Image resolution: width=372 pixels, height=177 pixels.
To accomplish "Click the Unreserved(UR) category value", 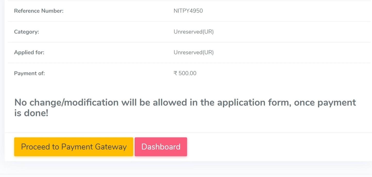I will click(x=194, y=32).
